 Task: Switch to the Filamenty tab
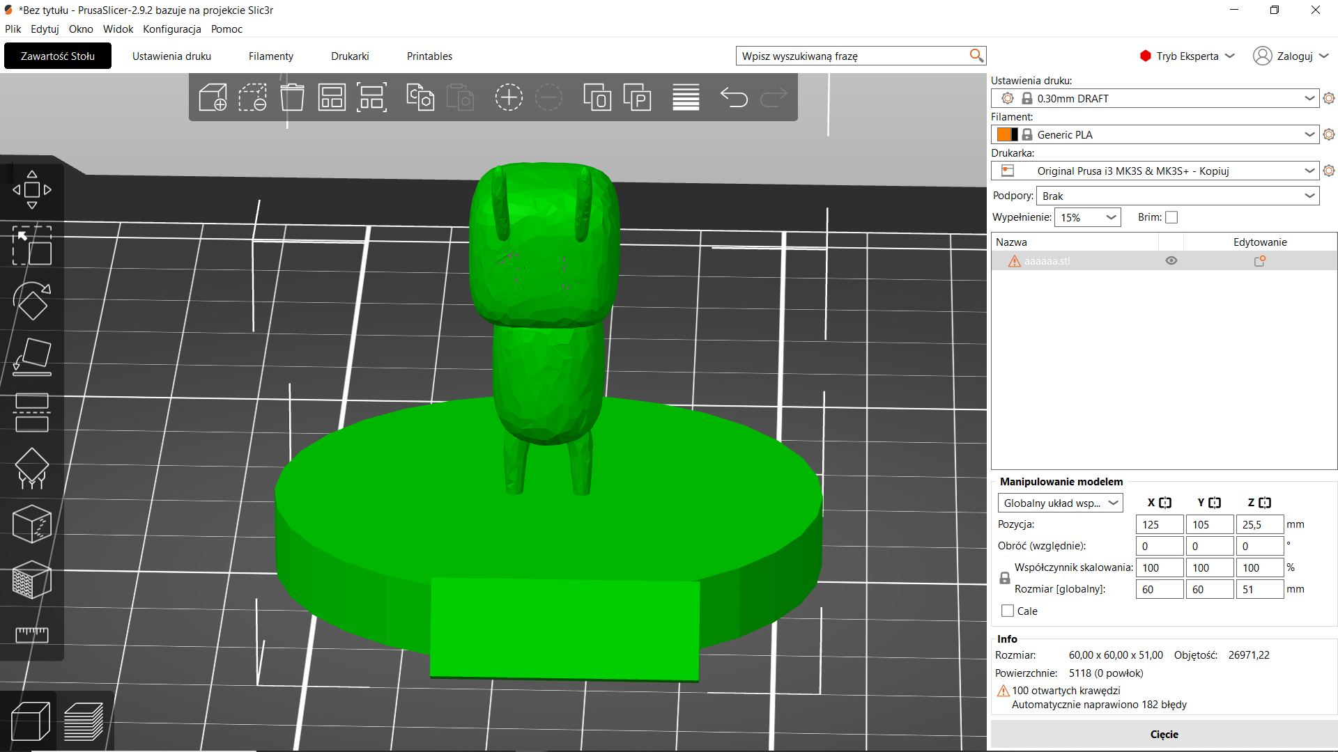point(271,56)
